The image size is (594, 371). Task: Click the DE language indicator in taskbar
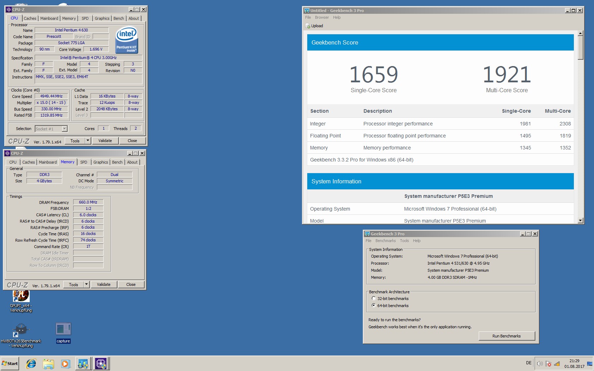[x=529, y=363]
